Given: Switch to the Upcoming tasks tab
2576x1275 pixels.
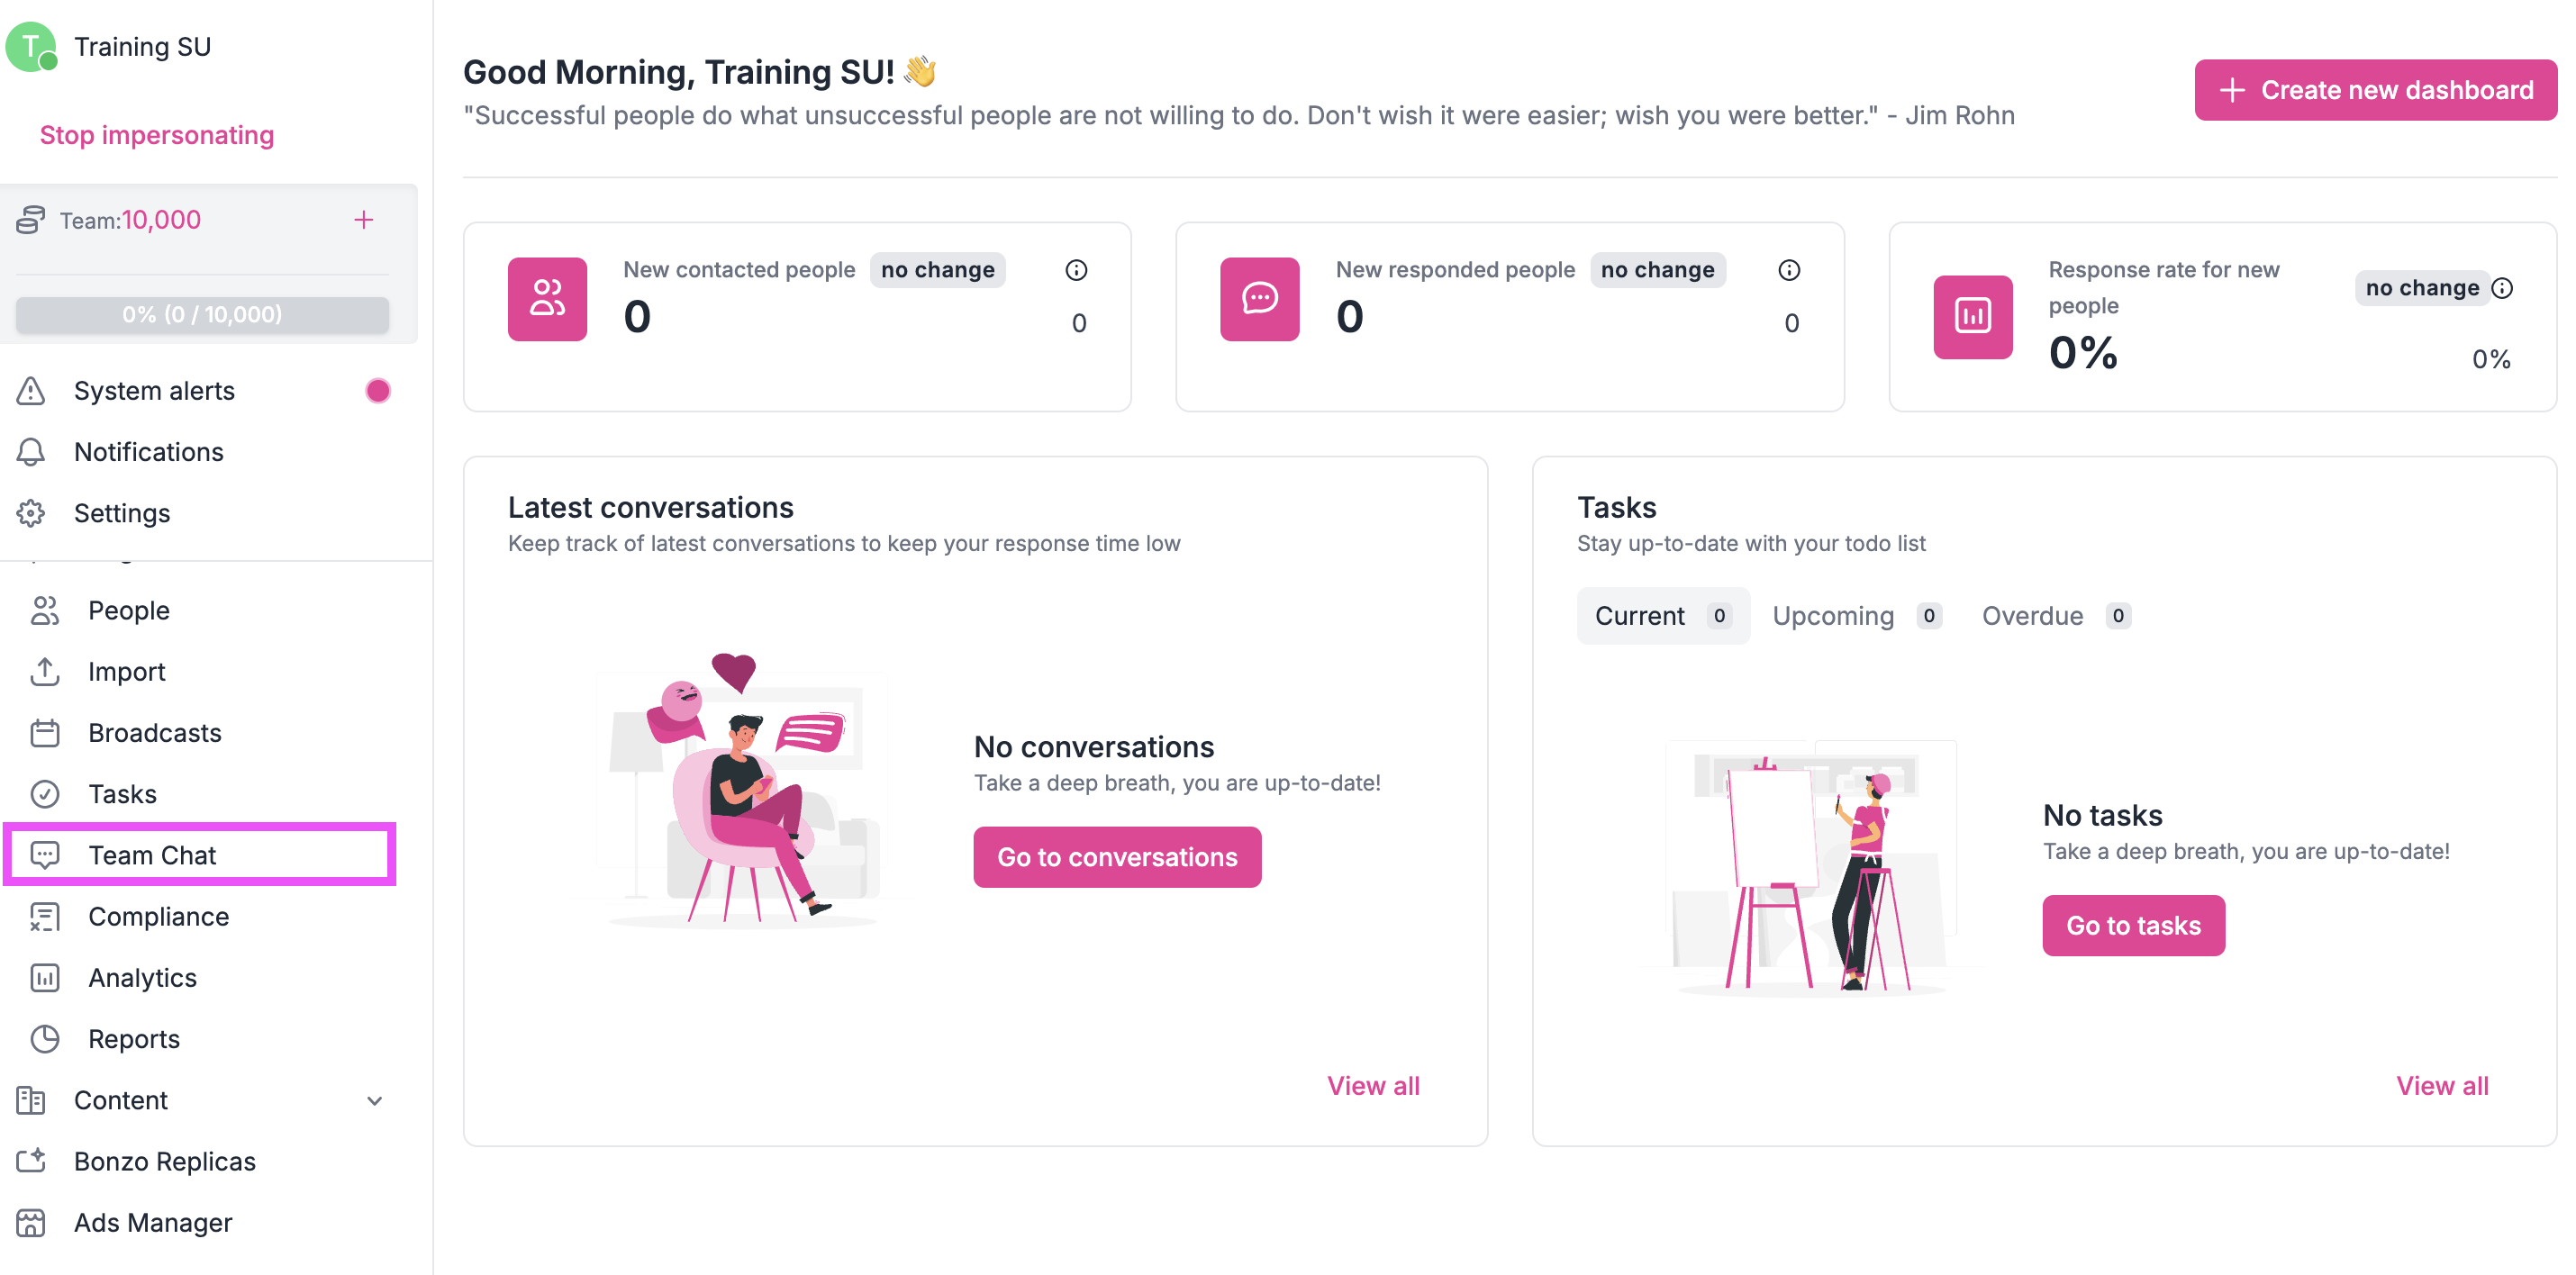Looking at the screenshot, I should click(x=1857, y=616).
